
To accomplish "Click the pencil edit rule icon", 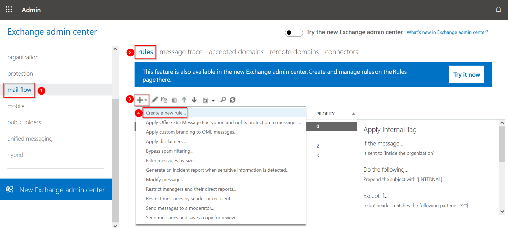I will point(155,100).
